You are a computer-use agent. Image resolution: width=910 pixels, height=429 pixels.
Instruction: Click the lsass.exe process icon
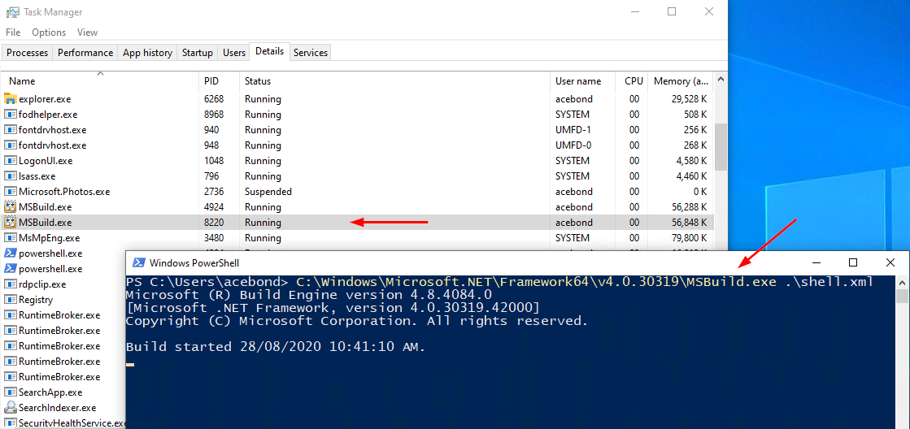(10, 175)
